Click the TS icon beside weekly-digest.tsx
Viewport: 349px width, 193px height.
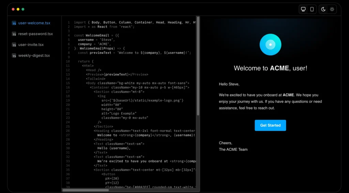(14, 55)
